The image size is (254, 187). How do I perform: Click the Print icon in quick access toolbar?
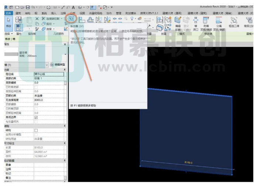tap(48, 7)
